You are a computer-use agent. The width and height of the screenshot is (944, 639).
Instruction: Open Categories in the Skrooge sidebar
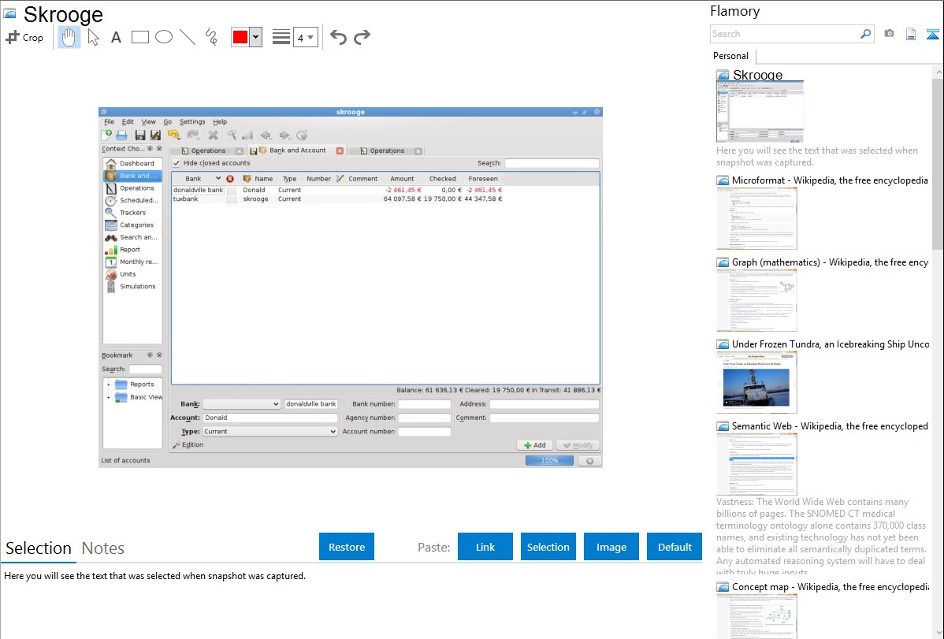tap(132, 225)
